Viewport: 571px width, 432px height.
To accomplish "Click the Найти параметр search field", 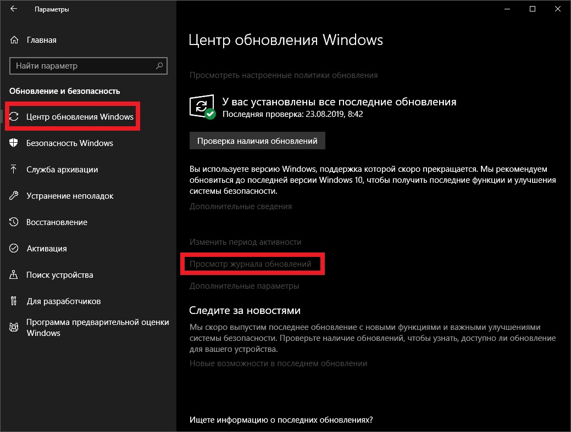I will click(88, 66).
